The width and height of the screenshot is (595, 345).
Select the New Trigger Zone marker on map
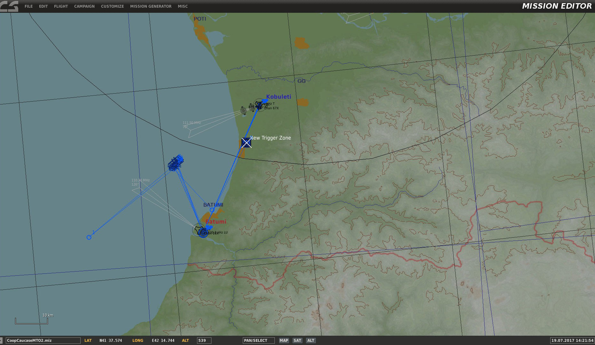tap(246, 142)
